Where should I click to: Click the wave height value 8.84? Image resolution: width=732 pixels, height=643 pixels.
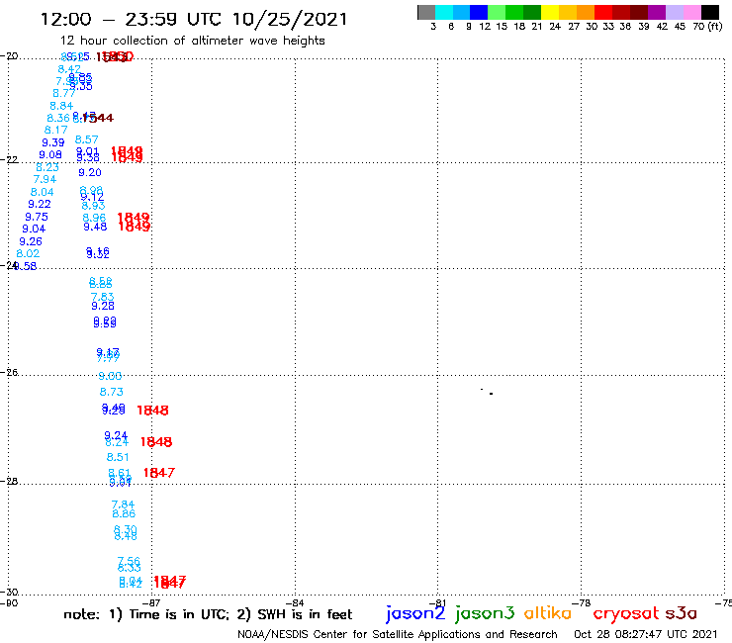(61, 106)
